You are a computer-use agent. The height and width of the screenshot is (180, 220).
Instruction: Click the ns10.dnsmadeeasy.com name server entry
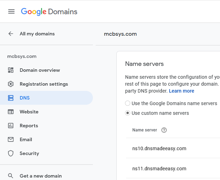pyautogui.click(x=159, y=148)
